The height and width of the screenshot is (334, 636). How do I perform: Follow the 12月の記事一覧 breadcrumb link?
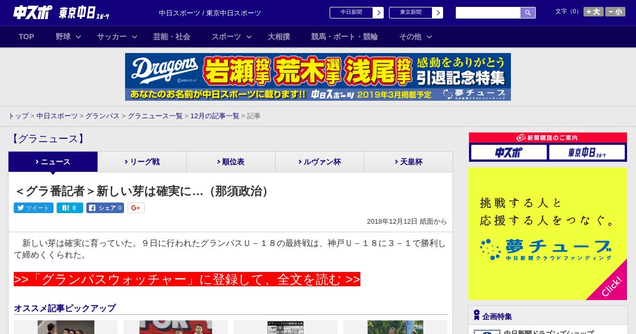215,116
